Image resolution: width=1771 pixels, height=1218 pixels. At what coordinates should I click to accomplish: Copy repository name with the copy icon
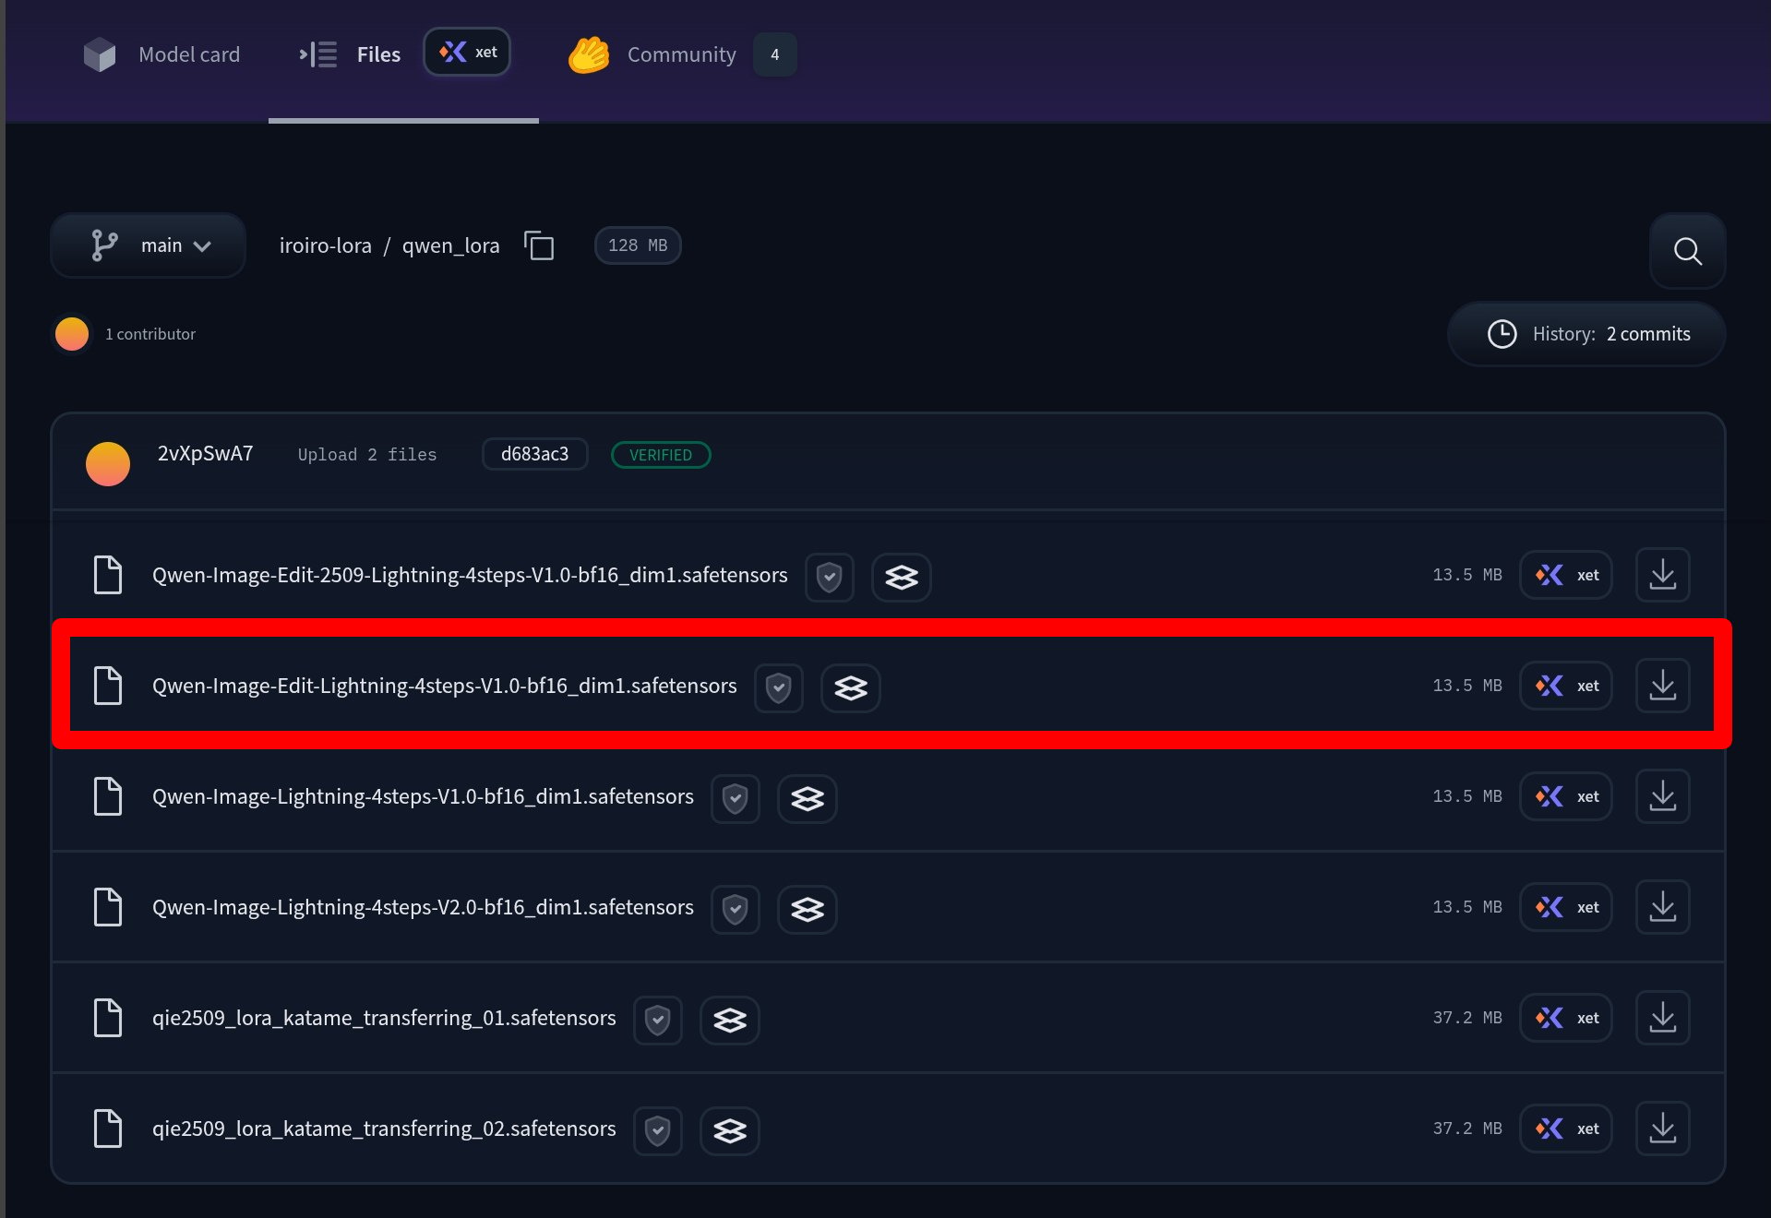[539, 245]
